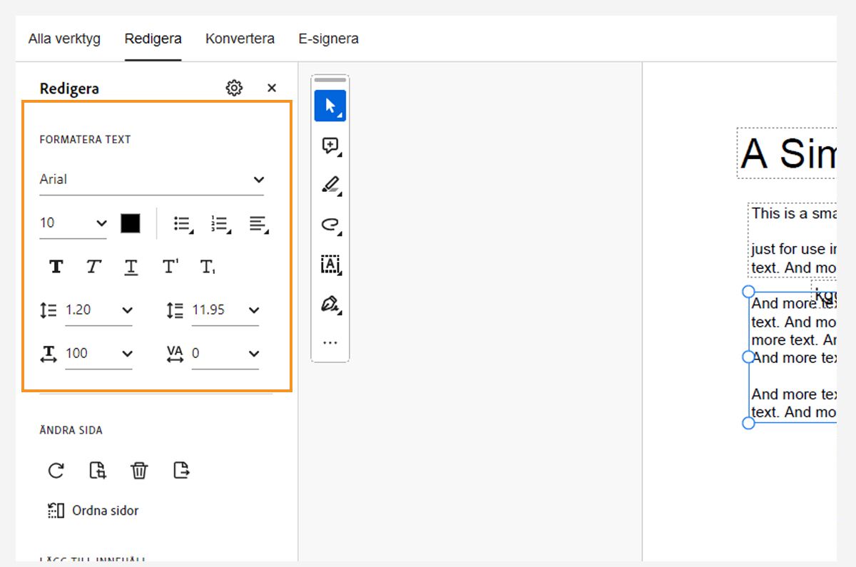Click the horizontal scaling field showing 100
Viewport: 856px width, 567px height.
click(x=99, y=353)
